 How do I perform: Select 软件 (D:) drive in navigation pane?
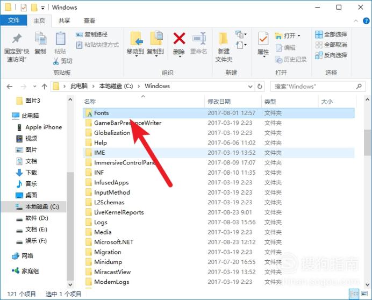point(32,218)
